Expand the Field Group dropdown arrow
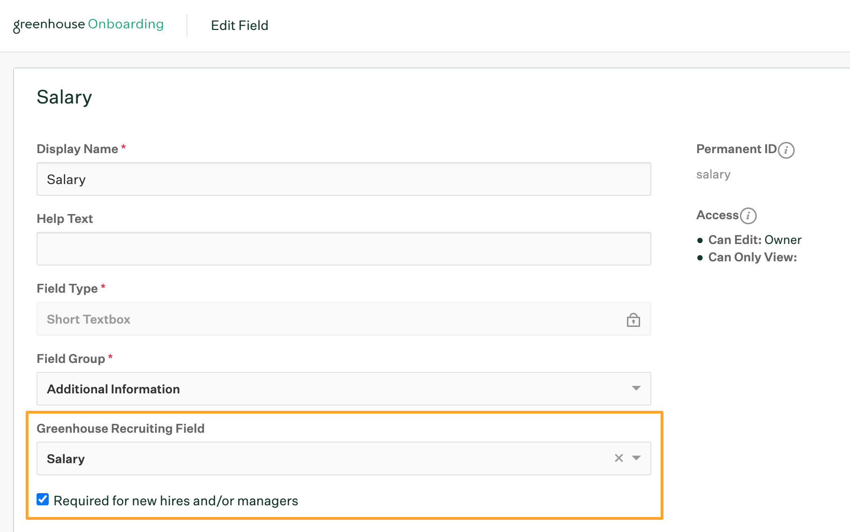 (636, 388)
